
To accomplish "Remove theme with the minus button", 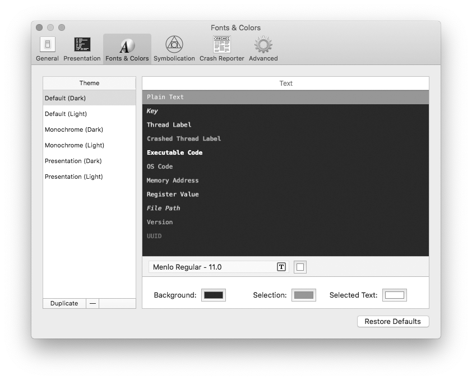I will click(x=92, y=303).
